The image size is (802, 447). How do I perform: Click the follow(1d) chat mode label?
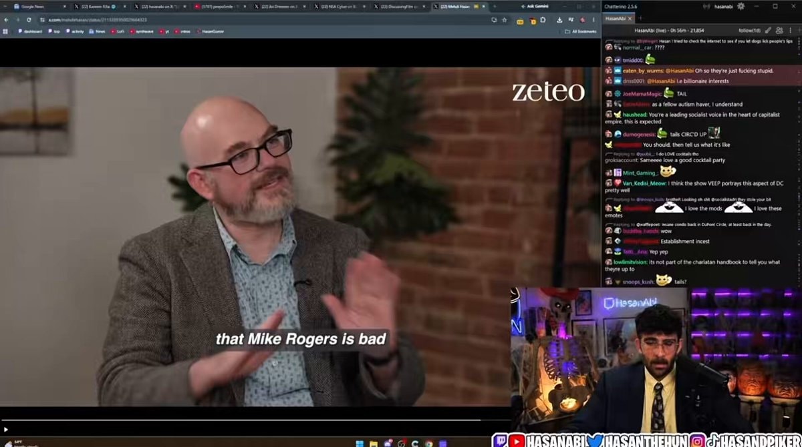click(x=749, y=31)
